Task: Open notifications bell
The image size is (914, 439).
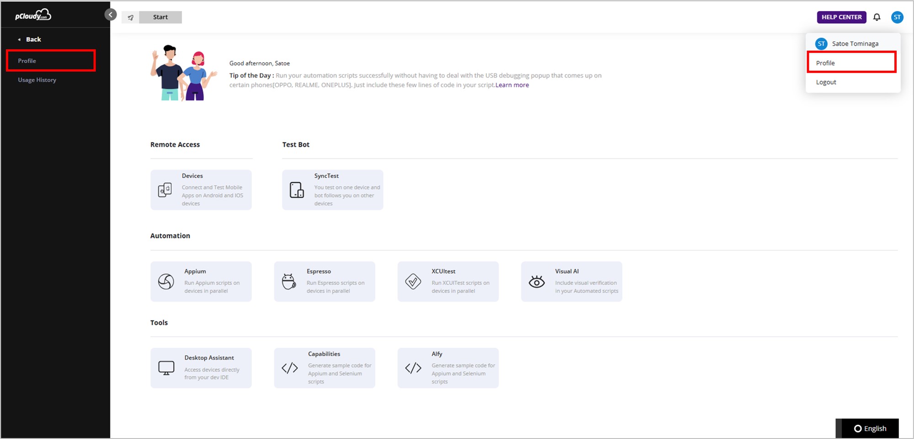Action: point(877,17)
